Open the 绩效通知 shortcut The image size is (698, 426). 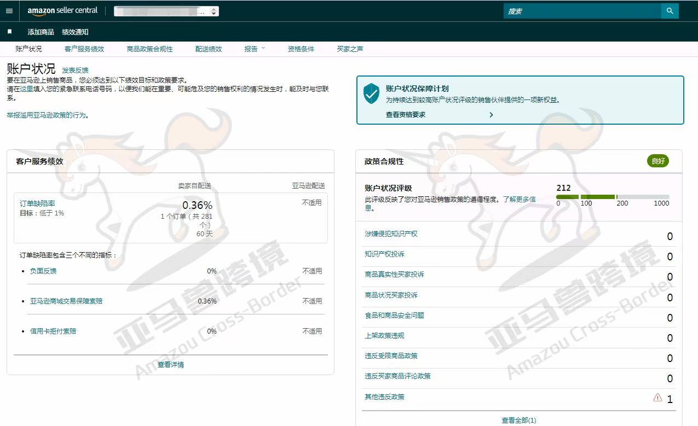(75, 32)
